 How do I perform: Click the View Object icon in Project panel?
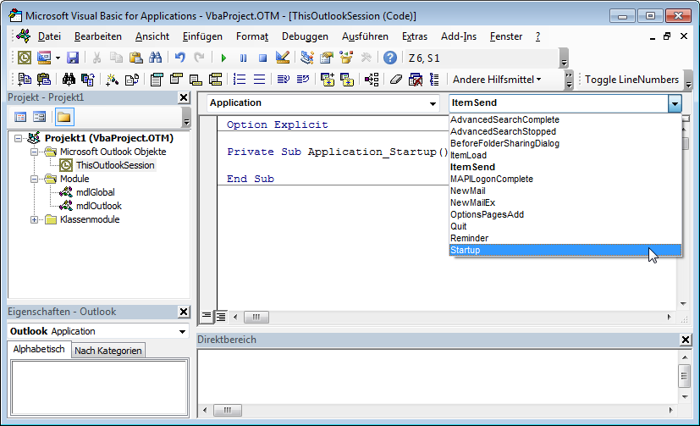[x=39, y=118]
